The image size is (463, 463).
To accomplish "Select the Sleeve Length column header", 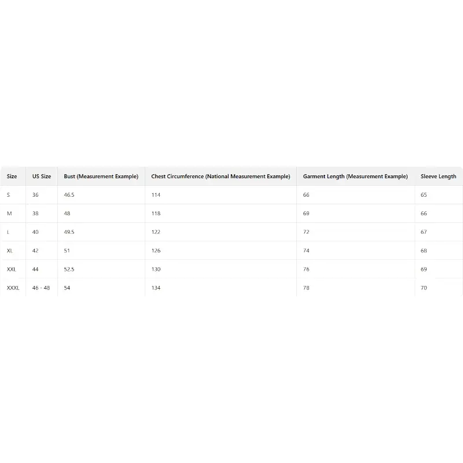I will [x=438, y=177].
